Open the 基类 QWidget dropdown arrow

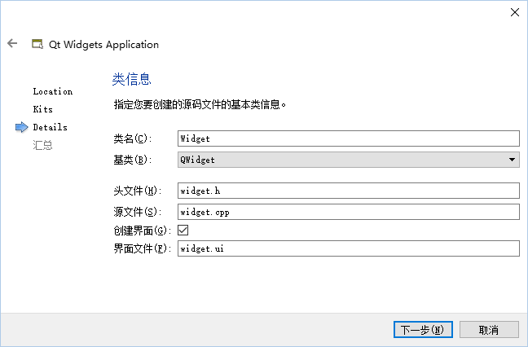[x=512, y=160]
